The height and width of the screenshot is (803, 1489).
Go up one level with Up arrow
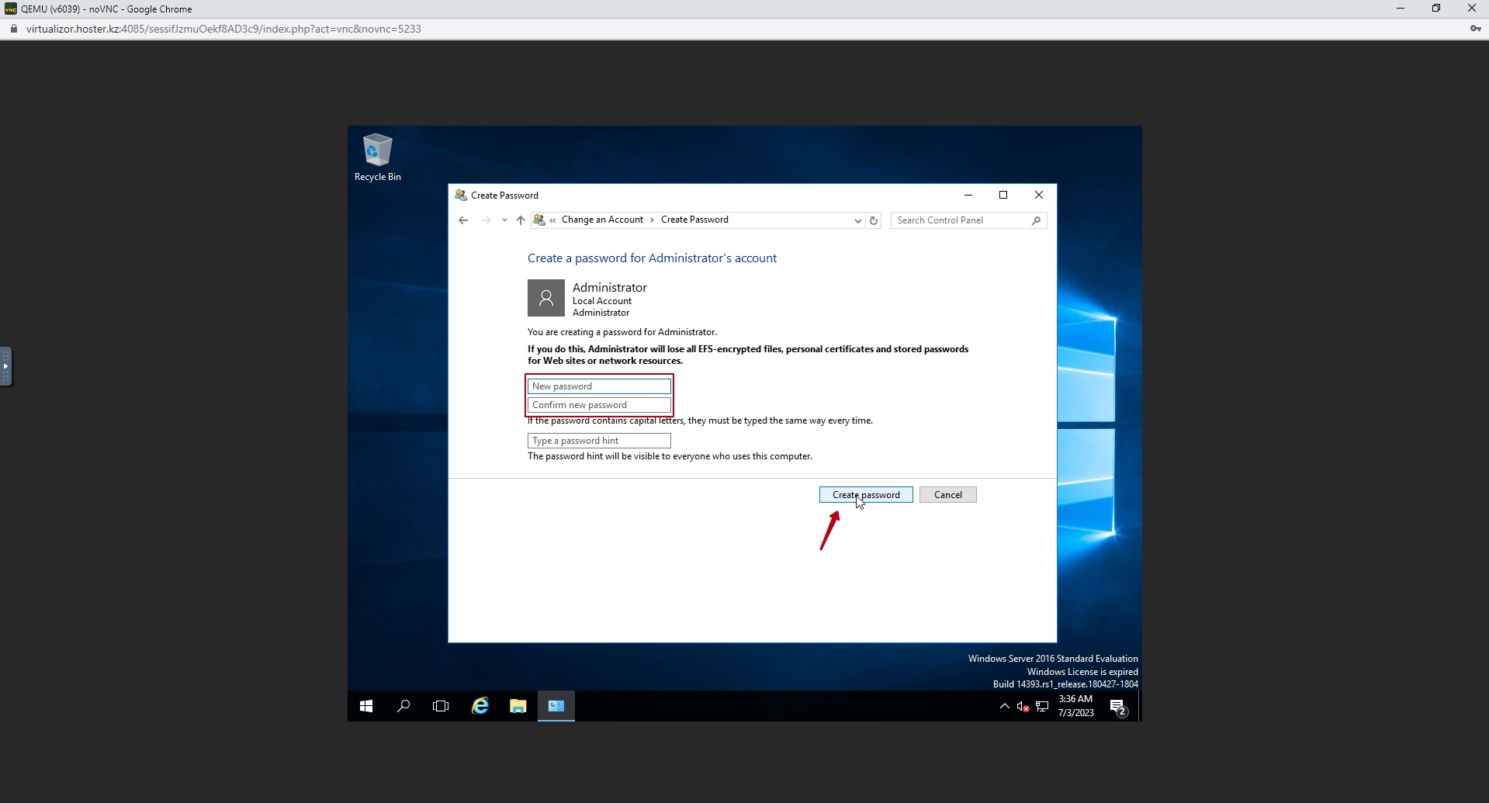coord(521,220)
